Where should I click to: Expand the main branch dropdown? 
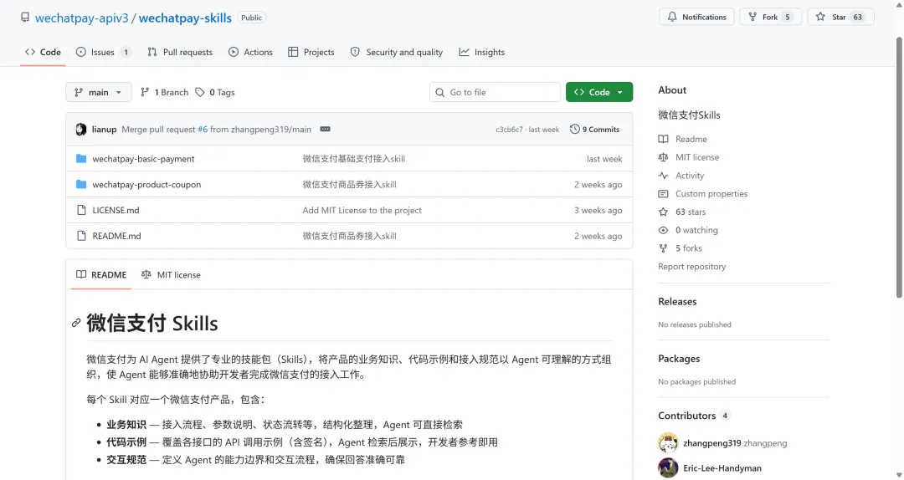click(x=99, y=92)
